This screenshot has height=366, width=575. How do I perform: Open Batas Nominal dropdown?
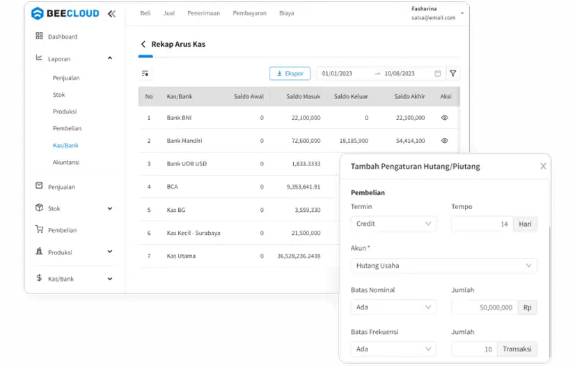click(x=393, y=307)
